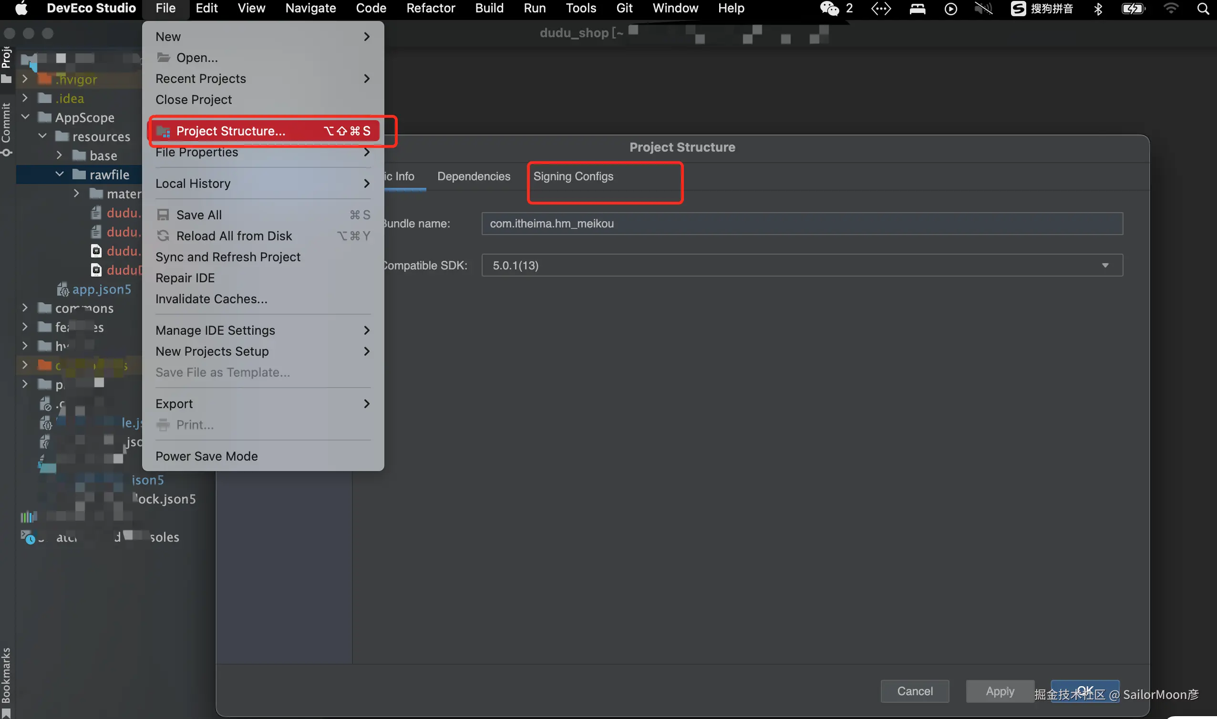This screenshot has width=1217, height=719.
Task: Click Reload All from Disk icon
Action: pyautogui.click(x=163, y=236)
